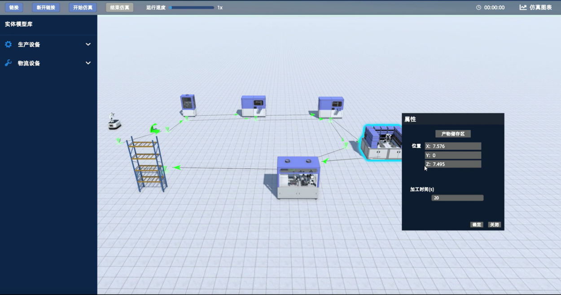561x295 pixels.
Task: Start simulation with 开始仿真
Action: (83, 8)
